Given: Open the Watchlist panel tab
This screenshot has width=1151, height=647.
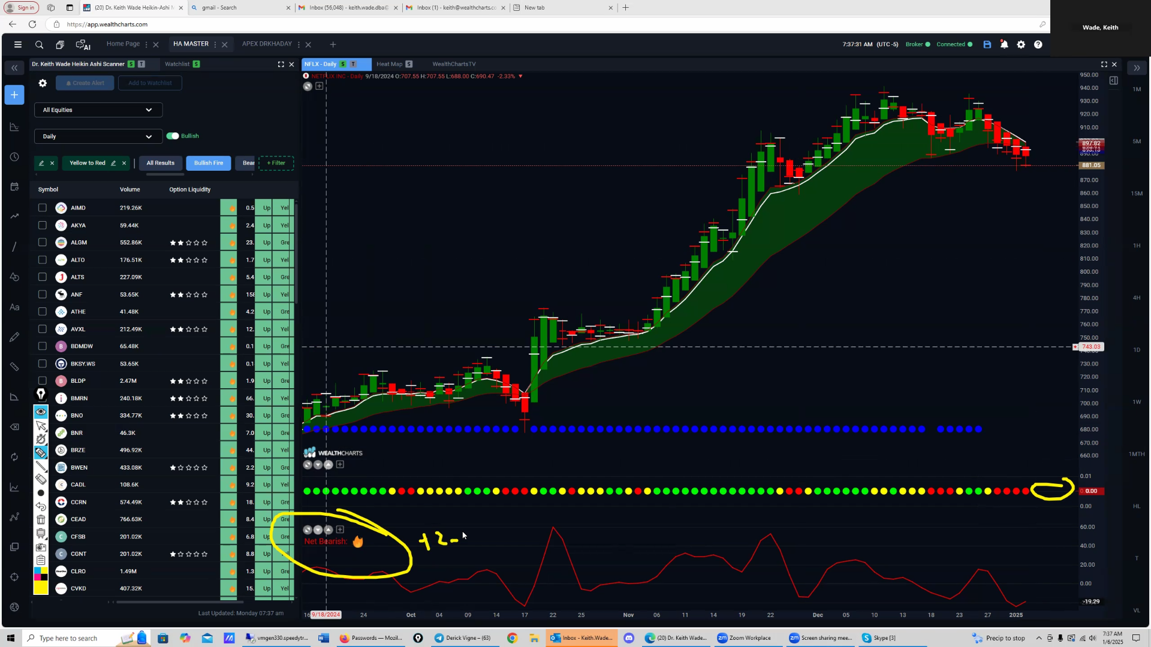Looking at the screenshot, I should click(x=177, y=64).
